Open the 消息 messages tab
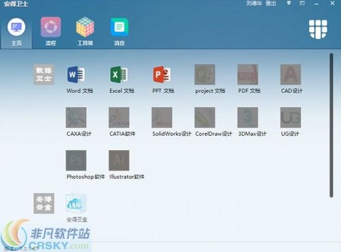The image size is (341, 252). click(x=119, y=31)
